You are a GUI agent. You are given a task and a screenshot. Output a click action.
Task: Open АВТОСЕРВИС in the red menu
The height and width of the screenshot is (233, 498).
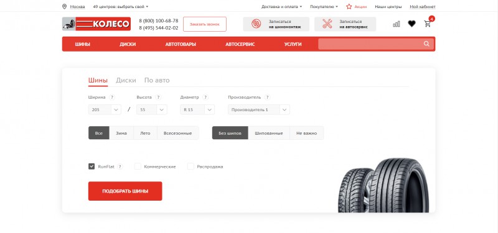240,44
